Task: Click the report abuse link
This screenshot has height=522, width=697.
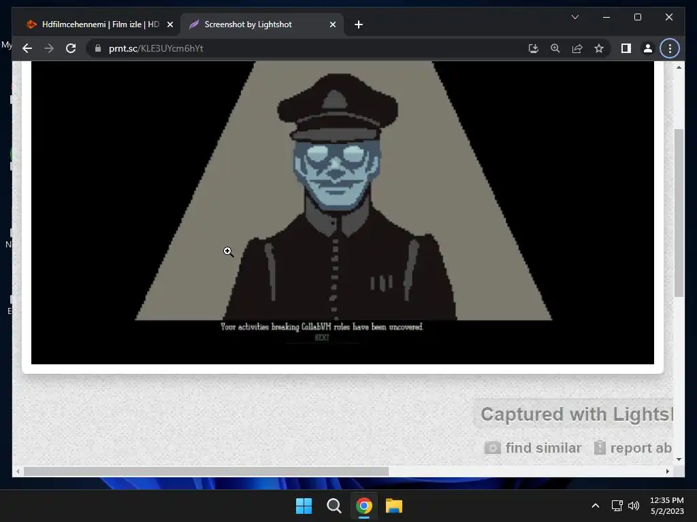Action: 633,448
